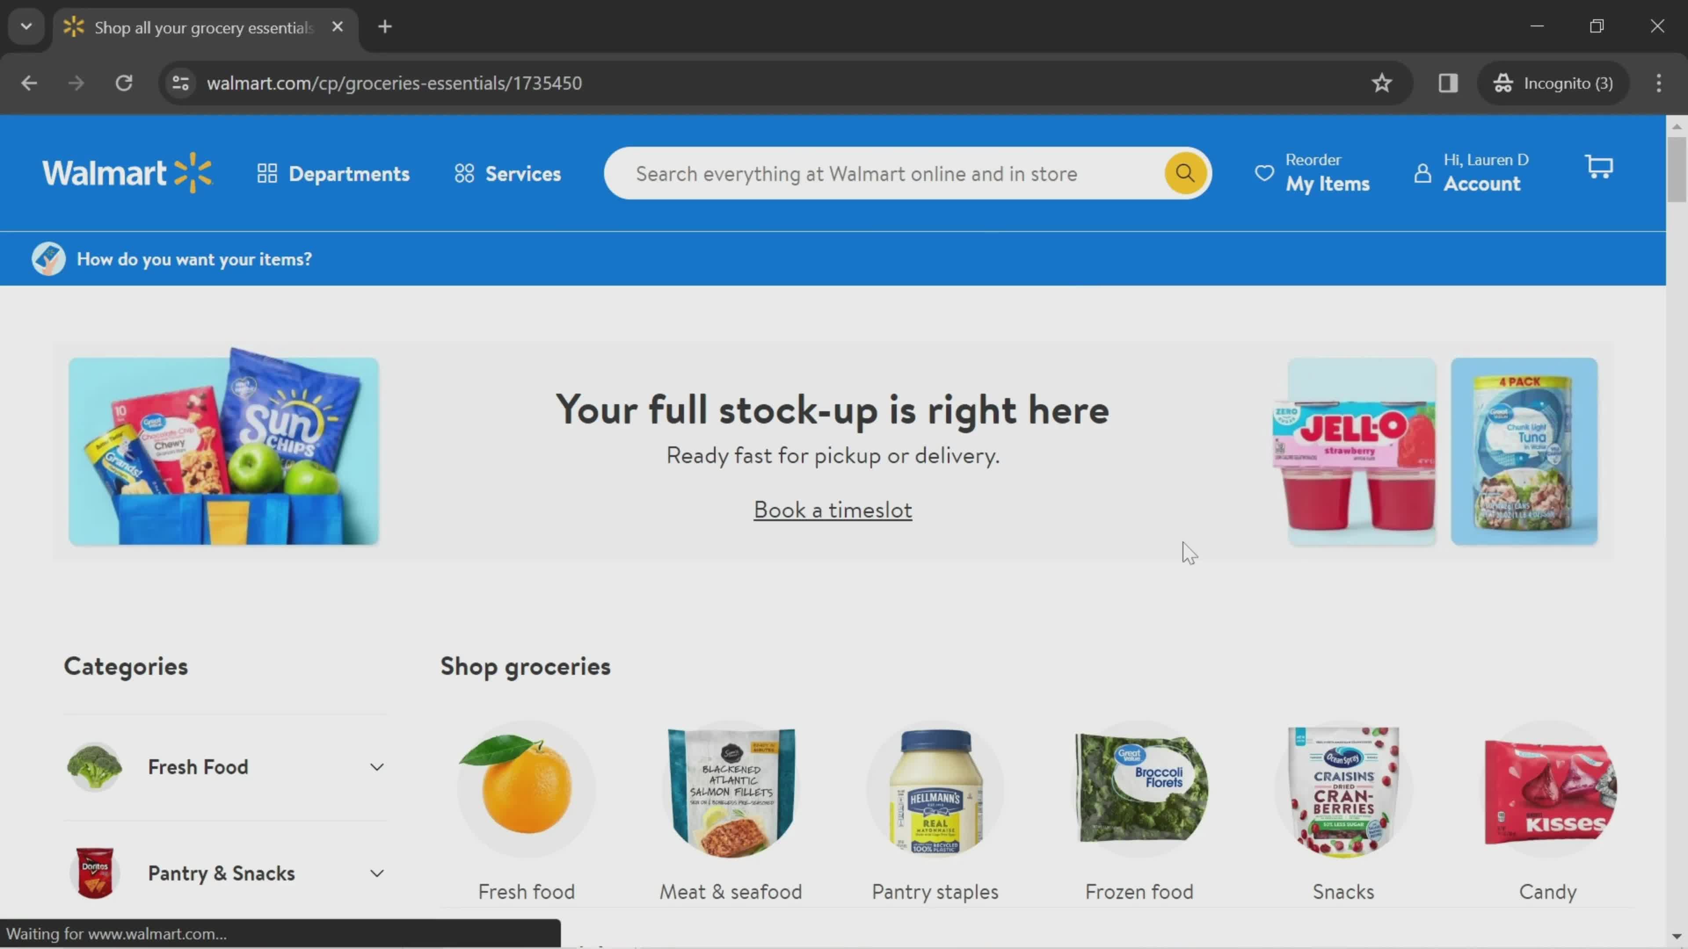This screenshot has width=1688, height=949.
Task: Open the tab search dropdown arrow
Action: [x=26, y=27]
